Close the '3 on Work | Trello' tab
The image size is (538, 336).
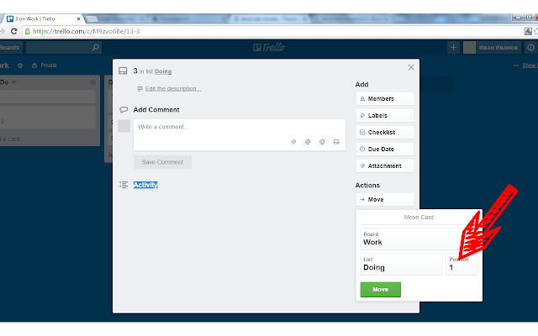[78, 18]
